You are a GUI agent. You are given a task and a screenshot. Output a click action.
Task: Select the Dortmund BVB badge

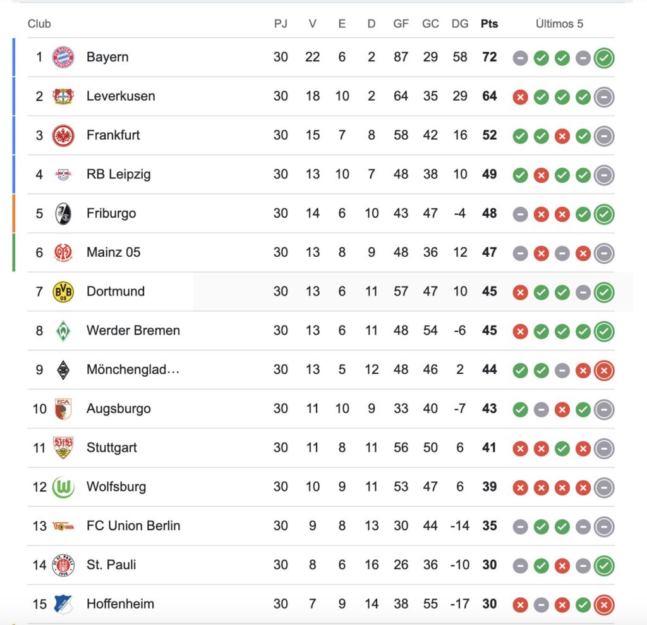(63, 292)
